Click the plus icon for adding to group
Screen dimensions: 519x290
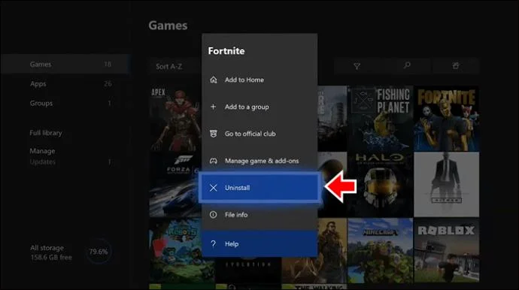213,107
